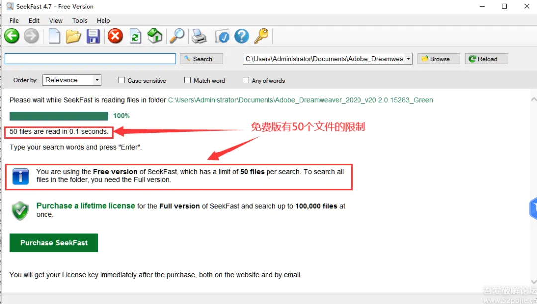Click the green shield checkmark icon

[x=20, y=210]
